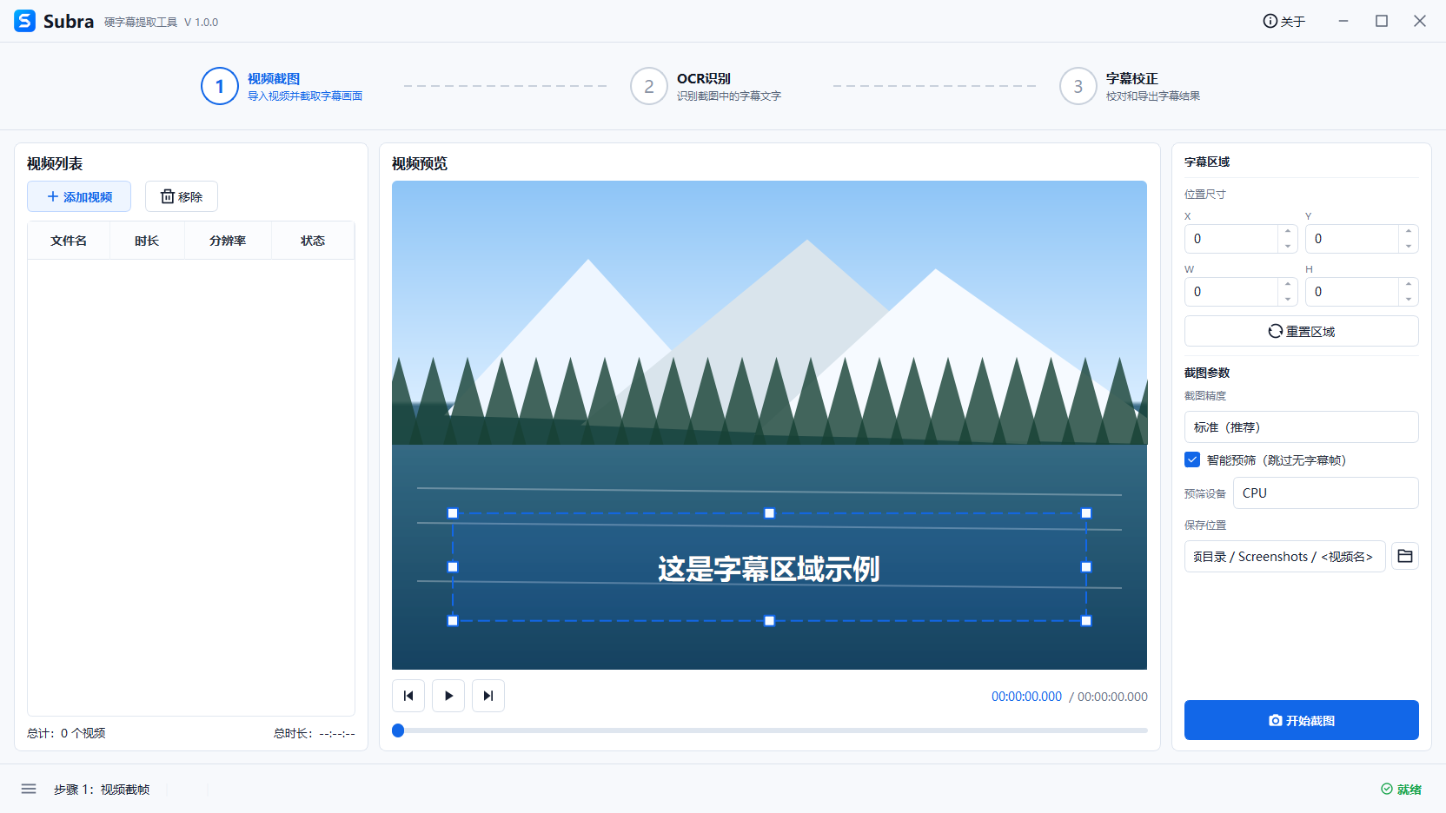Open the 关于 (About) info
The width and height of the screenshot is (1446, 813).
pos(1283,21)
